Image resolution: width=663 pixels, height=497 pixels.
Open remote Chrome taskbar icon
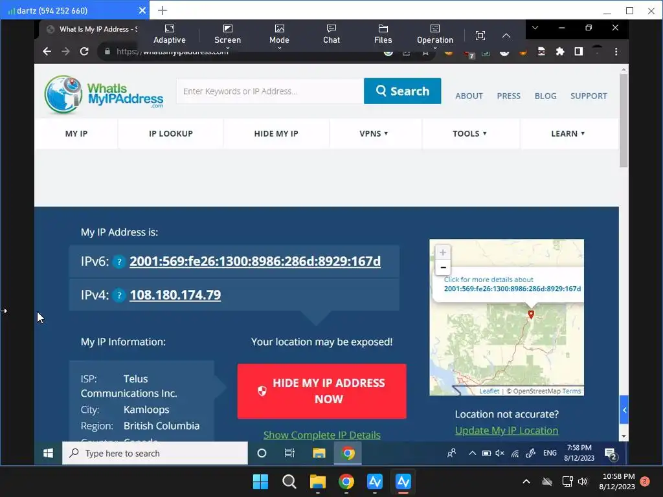coord(348,453)
